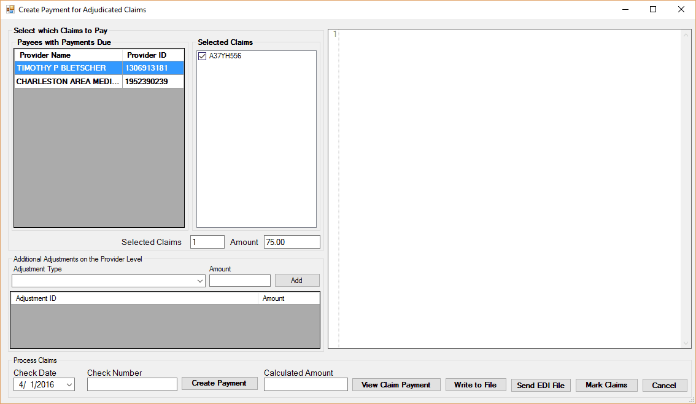Click the app icon in title bar
This screenshot has width=696, height=404.
click(x=10, y=10)
